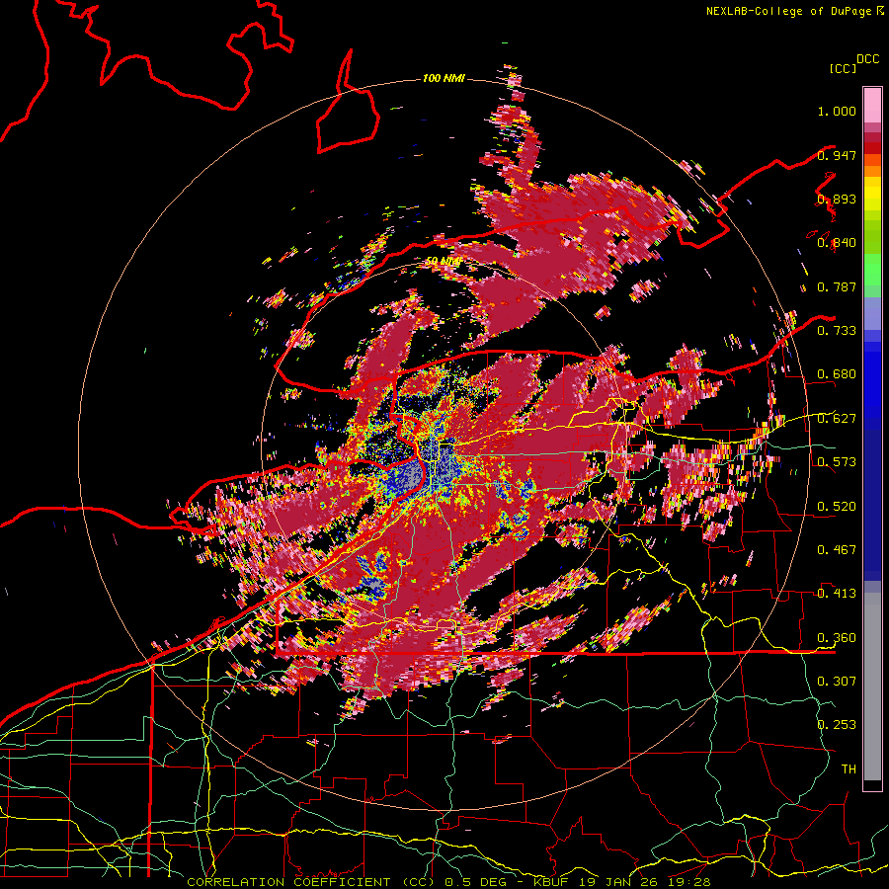Screen dimensions: 889x889
Task: Select the 0.893 legend value
Action: [837, 199]
